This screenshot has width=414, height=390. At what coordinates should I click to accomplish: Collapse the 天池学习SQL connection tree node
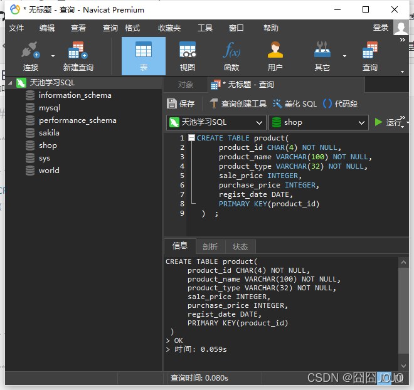[10, 83]
